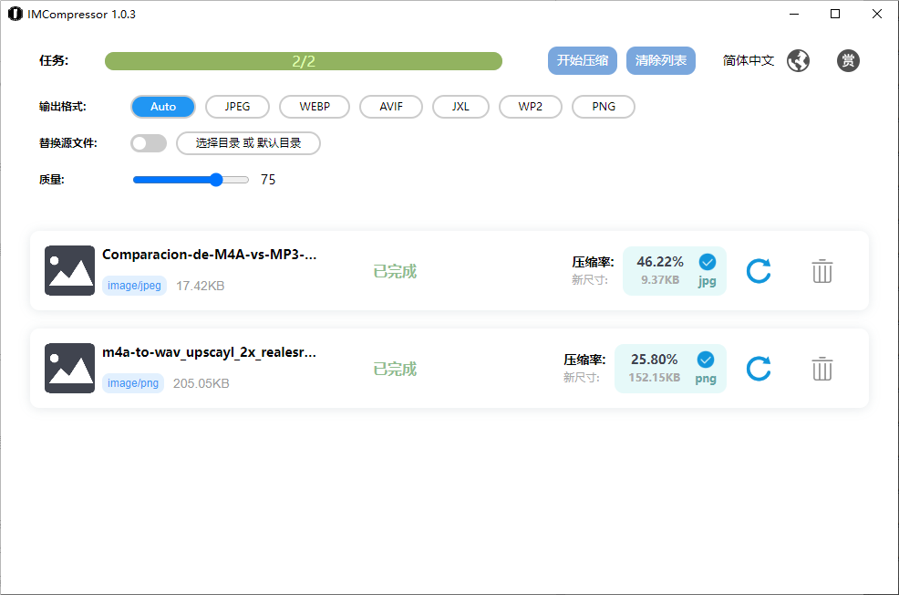
Task: Toggle the 替换源文件 switch
Action: [x=149, y=143]
